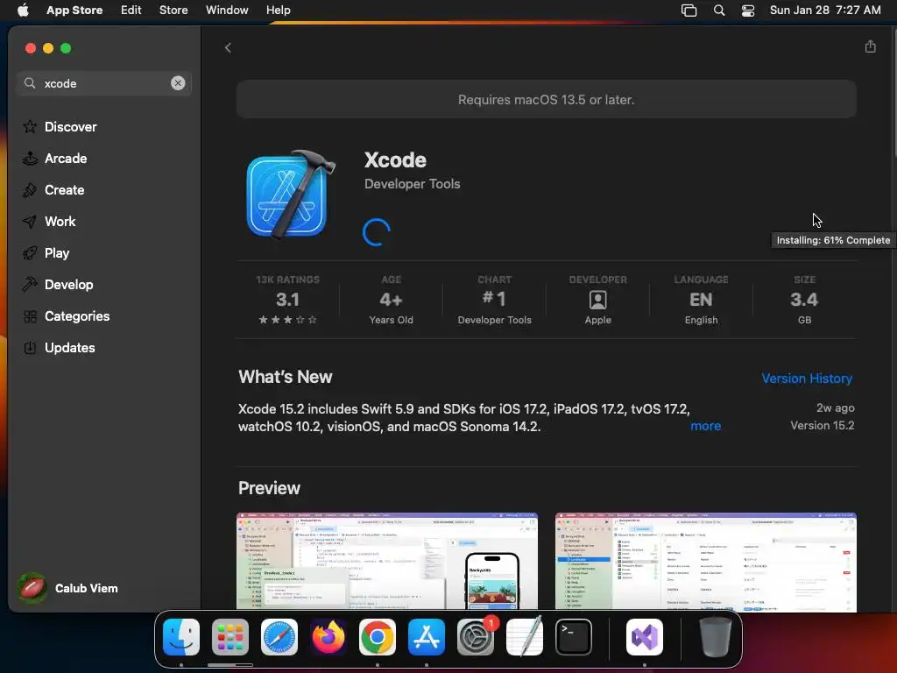
Task: Click the Size 3.4 GB block
Action: [x=804, y=300]
